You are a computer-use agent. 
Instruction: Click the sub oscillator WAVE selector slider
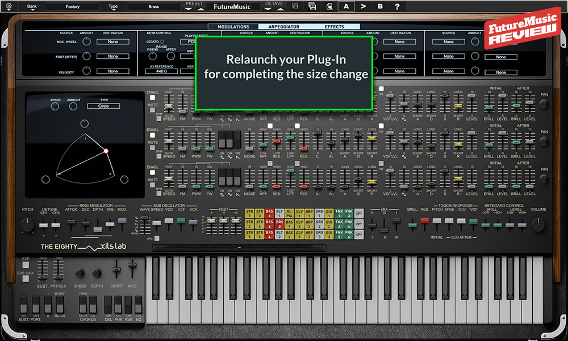click(144, 225)
